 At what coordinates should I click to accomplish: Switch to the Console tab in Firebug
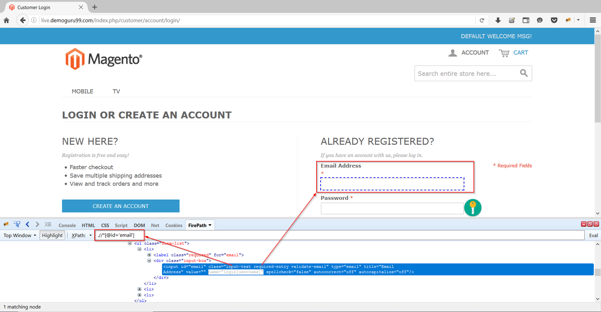[67, 225]
